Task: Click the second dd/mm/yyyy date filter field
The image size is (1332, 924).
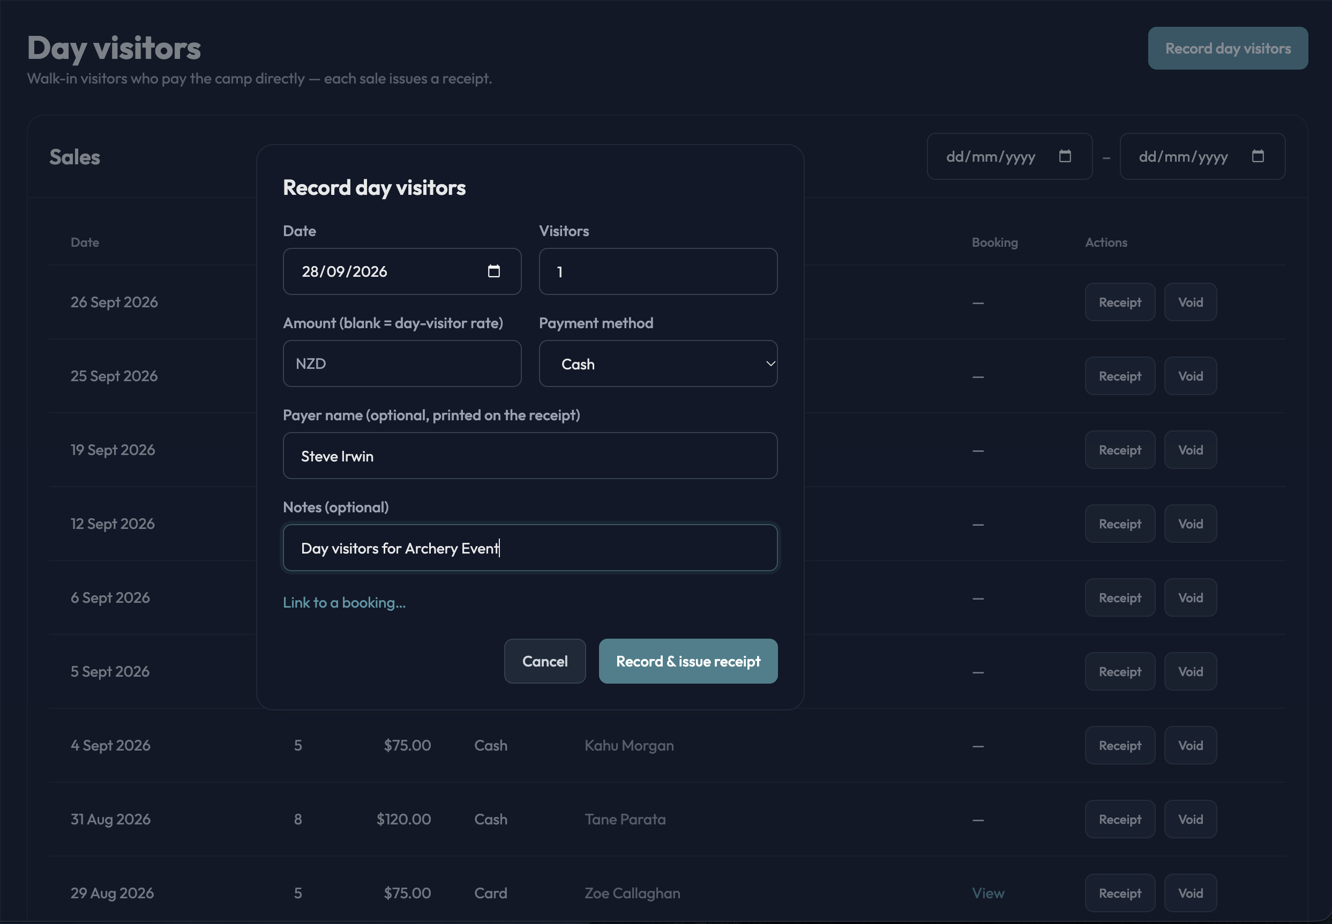Action: pos(1202,156)
